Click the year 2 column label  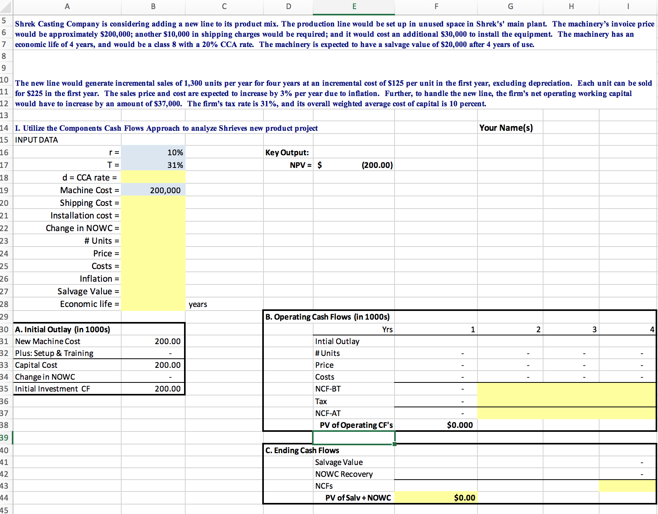coord(510,329)
